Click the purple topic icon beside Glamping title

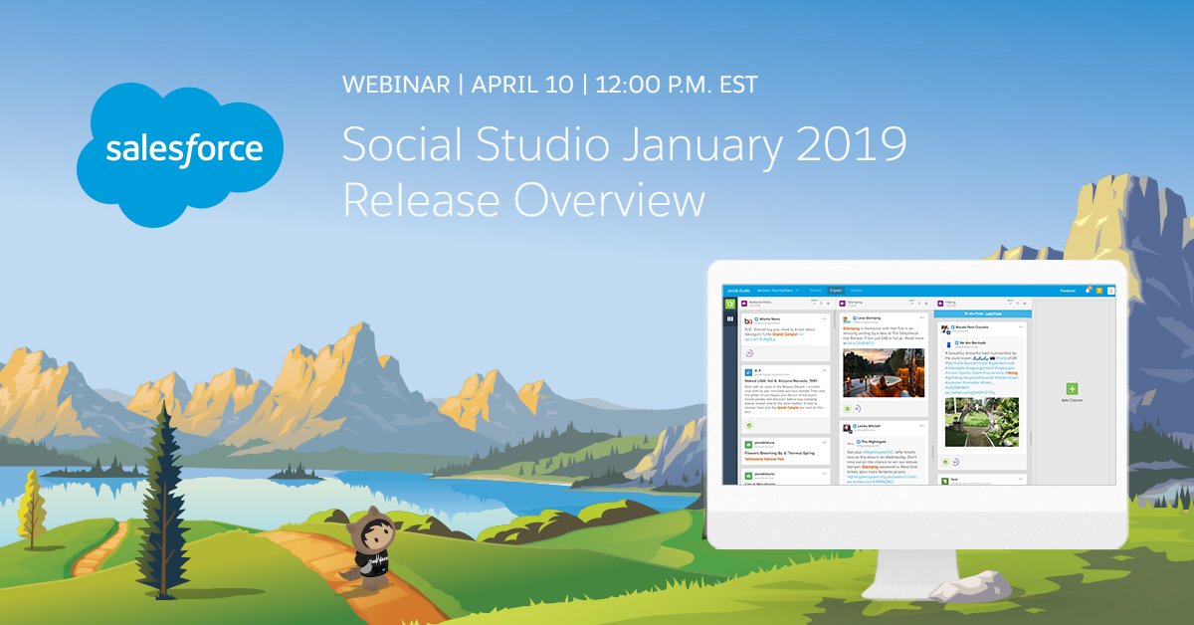click(842, 304)
